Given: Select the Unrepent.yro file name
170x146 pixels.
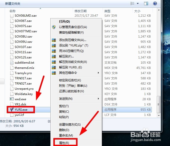Looking at the screenshot, I should click(x=24, y=89).
